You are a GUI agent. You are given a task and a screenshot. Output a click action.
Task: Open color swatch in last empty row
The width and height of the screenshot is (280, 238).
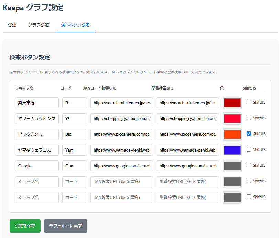(232, 198)
